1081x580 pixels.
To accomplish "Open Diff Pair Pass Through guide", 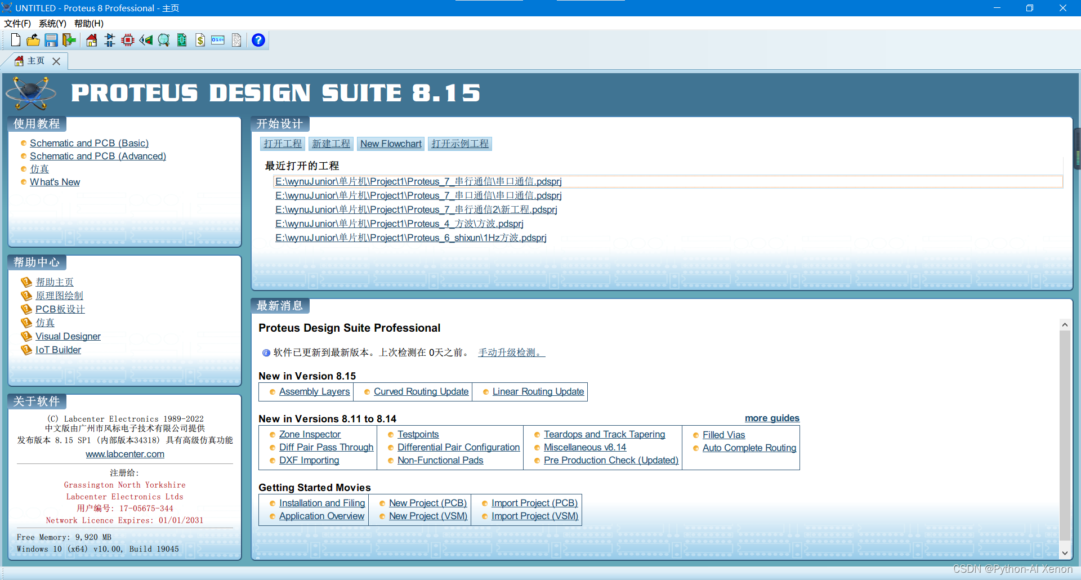I will [x=326, y=447].
